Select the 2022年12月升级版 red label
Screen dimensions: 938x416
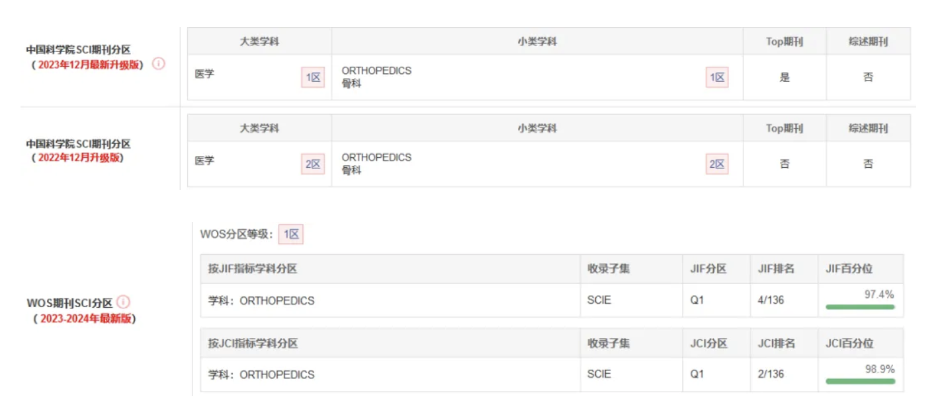pyautogui.click(x=80, y=158)
